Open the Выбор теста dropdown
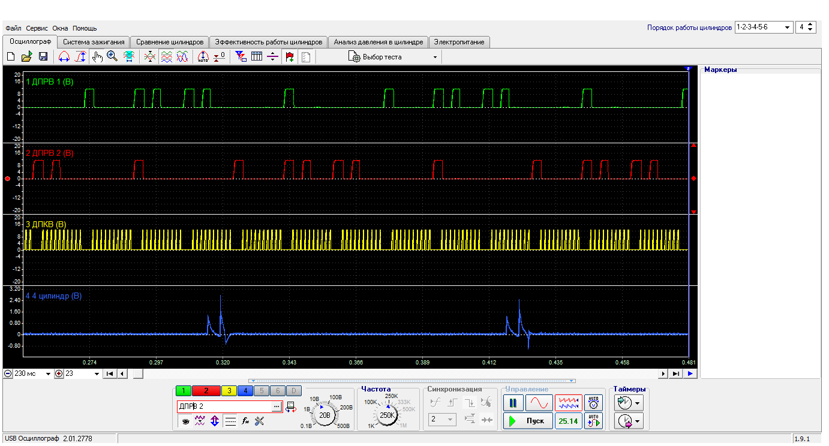The image size is (829, 446). [x=393, y=57]
